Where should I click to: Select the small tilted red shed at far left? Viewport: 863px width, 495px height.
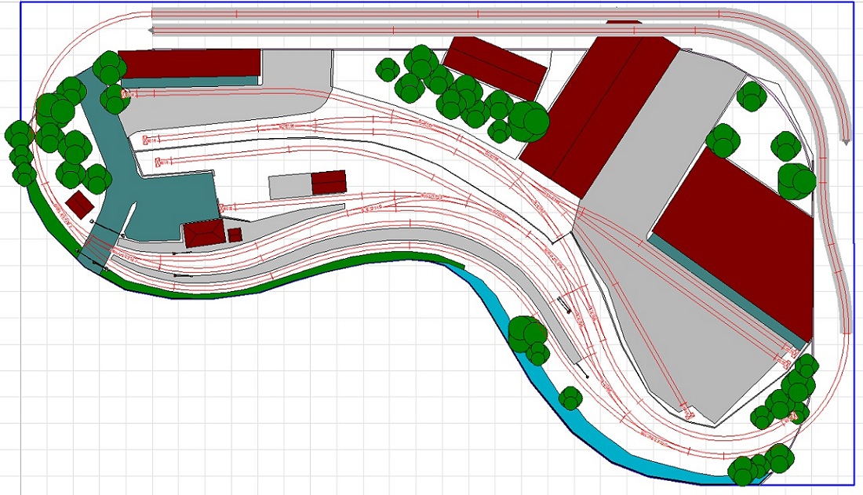79,205
